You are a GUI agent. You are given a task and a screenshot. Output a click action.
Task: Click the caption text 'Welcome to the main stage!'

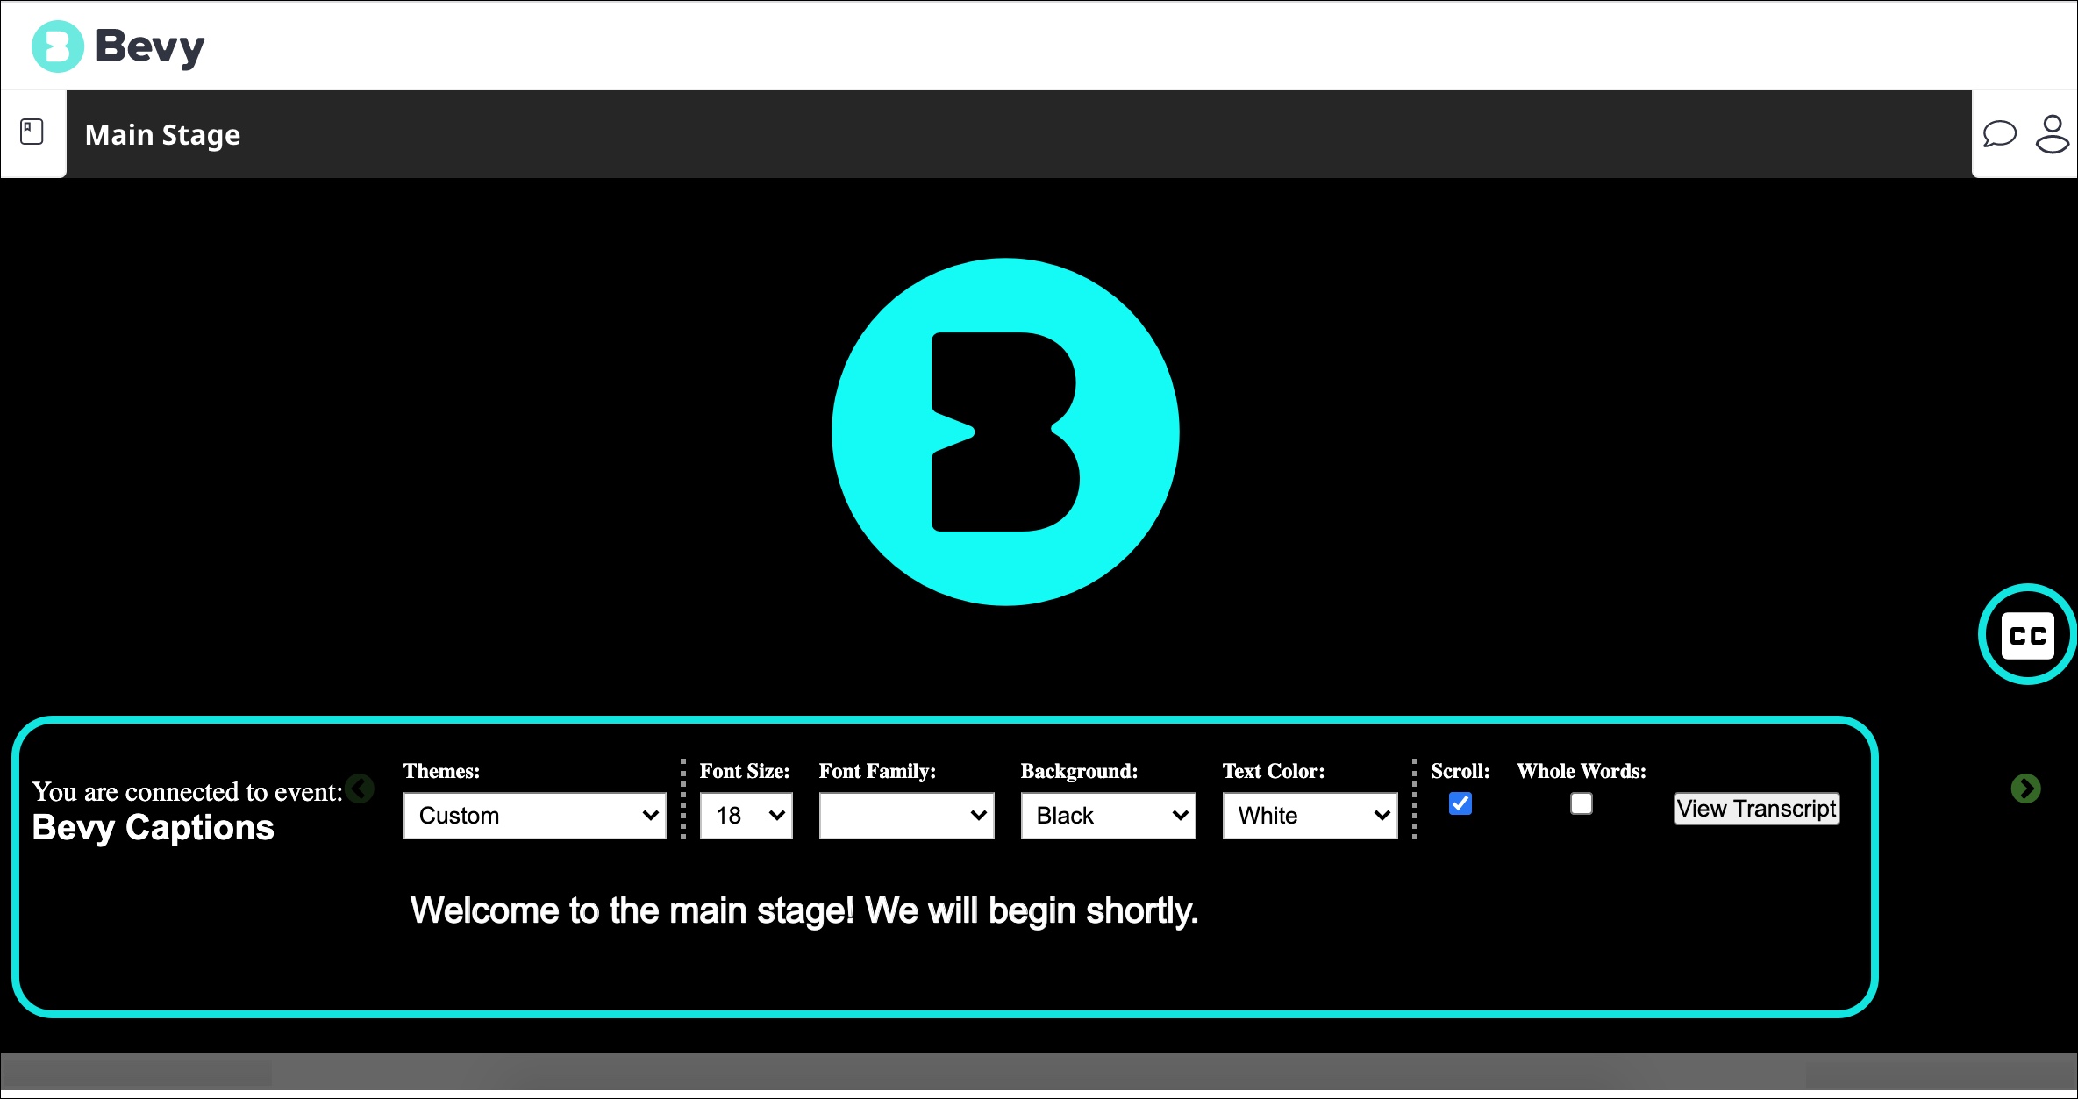632,910
